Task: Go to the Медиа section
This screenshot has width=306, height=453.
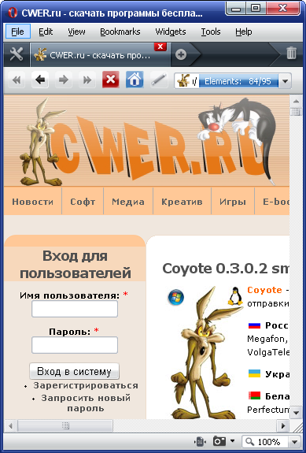Action: (128, 202)
